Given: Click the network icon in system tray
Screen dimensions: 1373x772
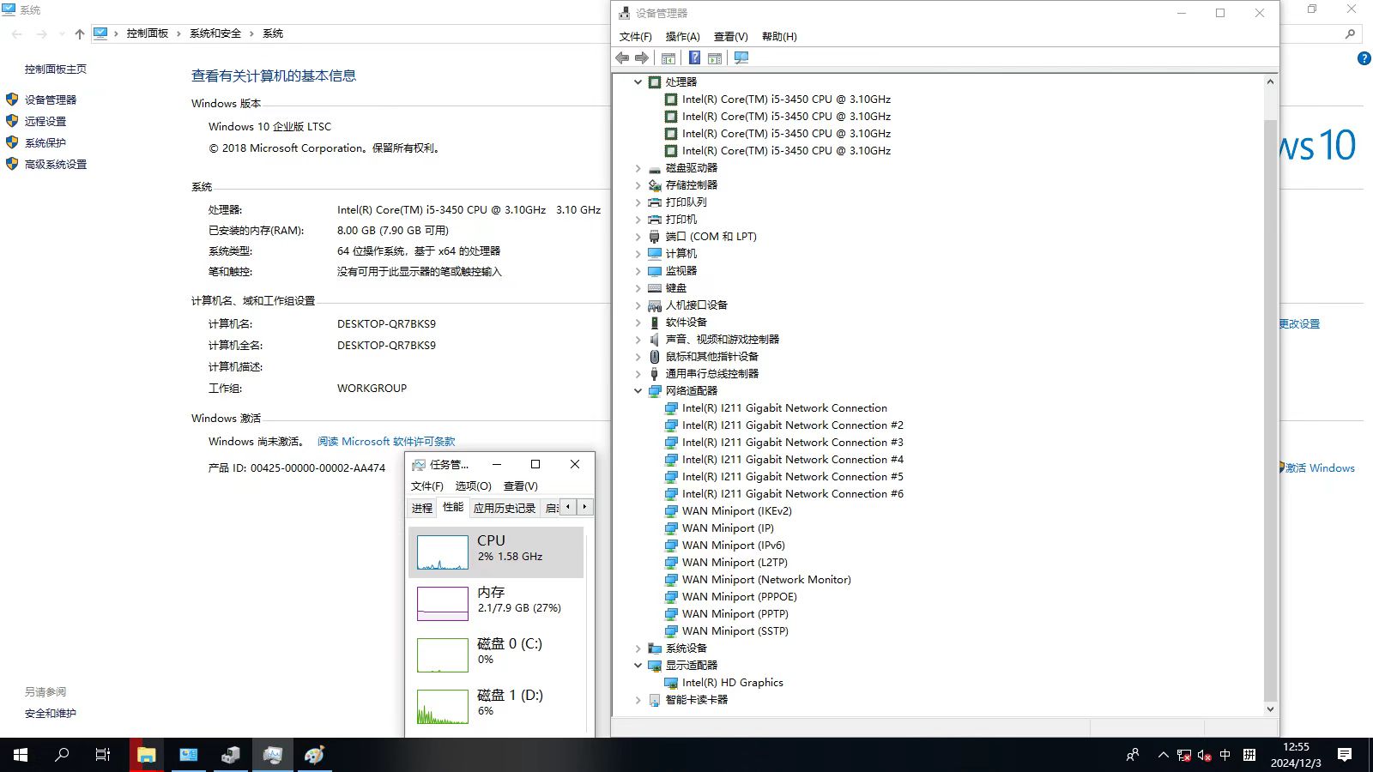Looking at the screenshot, I should pyautogui.click(x=1184, y=755).
